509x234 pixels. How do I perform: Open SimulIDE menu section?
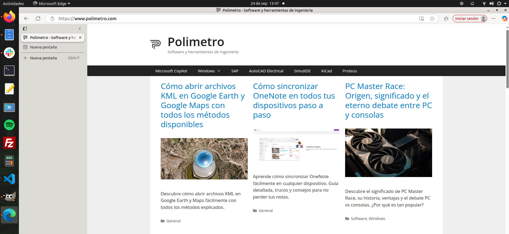pyautogui.click(x=302, y=71)
